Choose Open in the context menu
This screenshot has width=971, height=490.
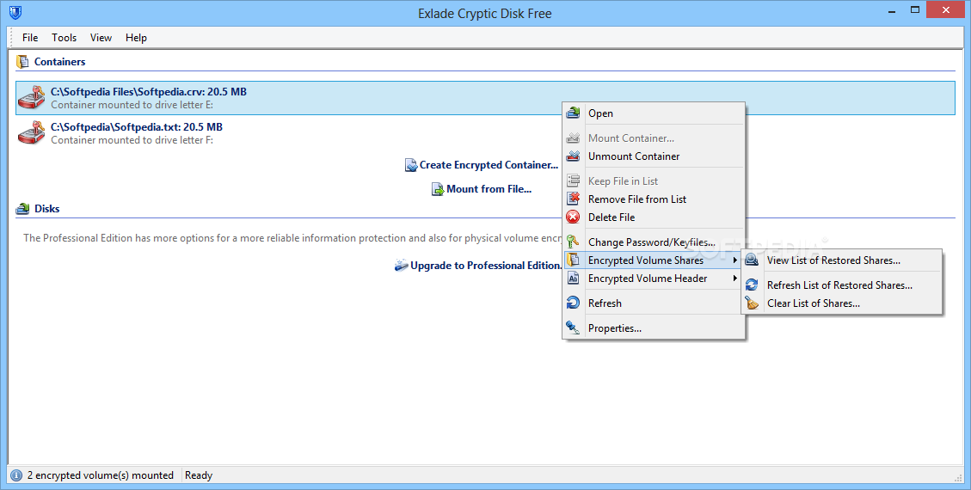pos(654,113)
